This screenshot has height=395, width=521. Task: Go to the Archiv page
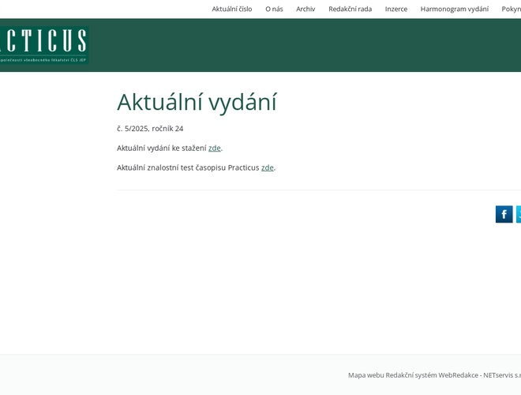point(305,9)
